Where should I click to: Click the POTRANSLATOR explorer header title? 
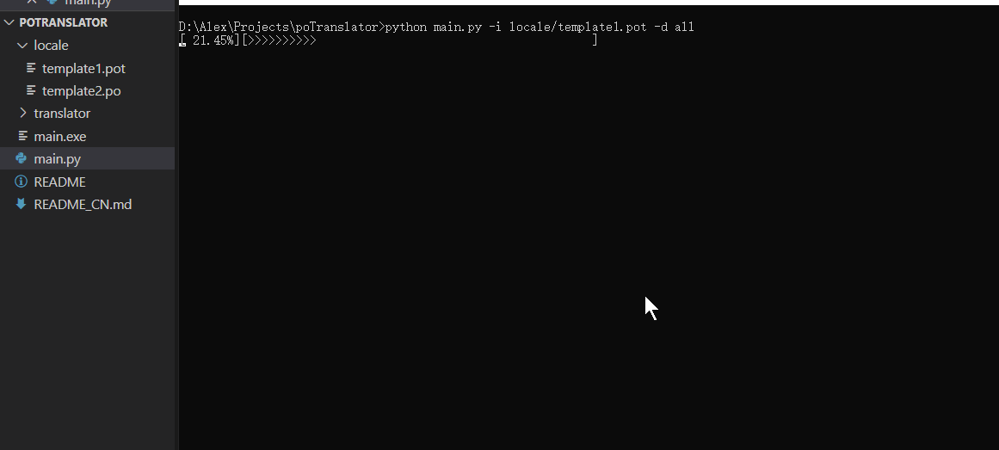click(x=63, y=22)
